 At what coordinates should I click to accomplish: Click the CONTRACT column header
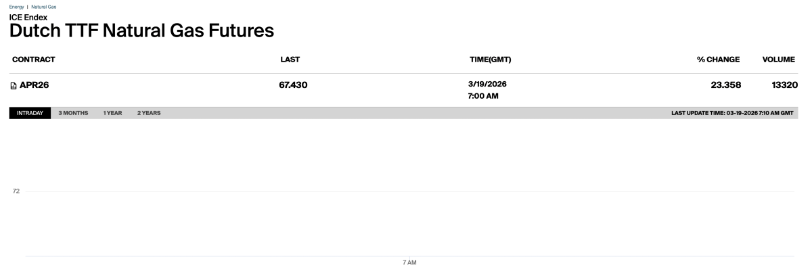33,60
